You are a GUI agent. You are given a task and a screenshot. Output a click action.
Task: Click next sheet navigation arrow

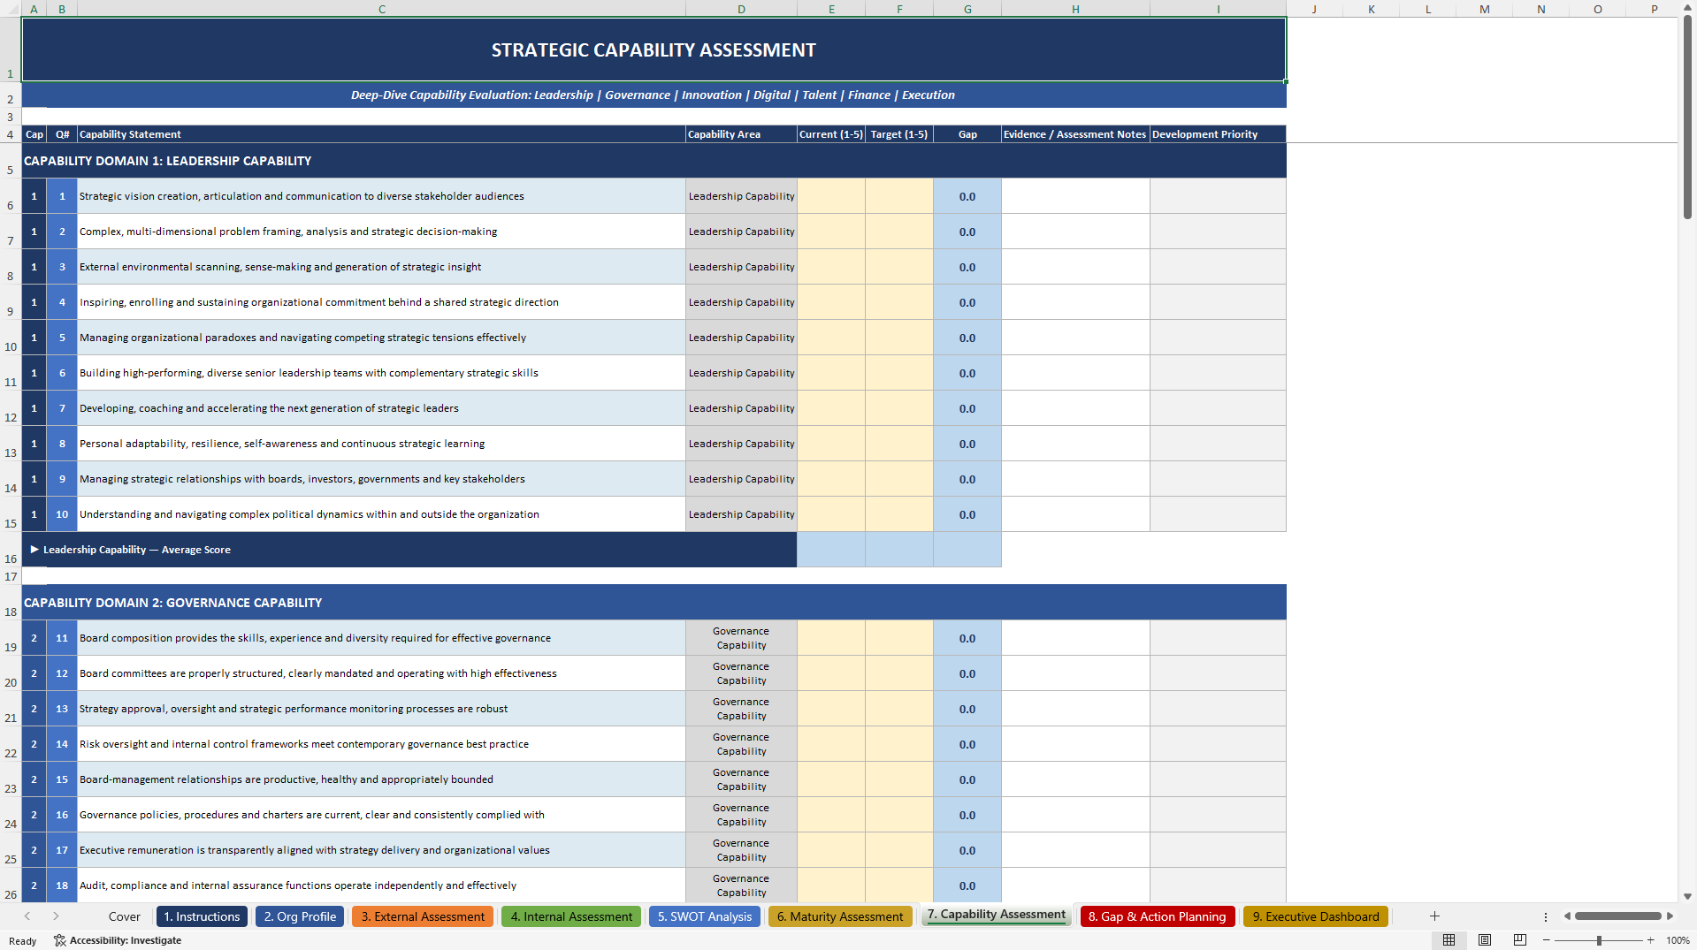click(x=56, y=916)
